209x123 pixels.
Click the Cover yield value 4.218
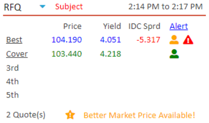pos(110,54)
